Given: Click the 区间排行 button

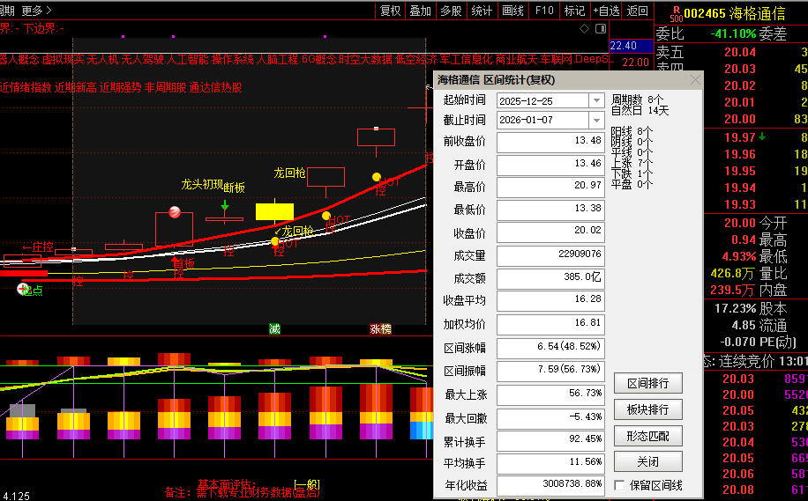Looking at the screenshot, I should click(x=647, y=383).
